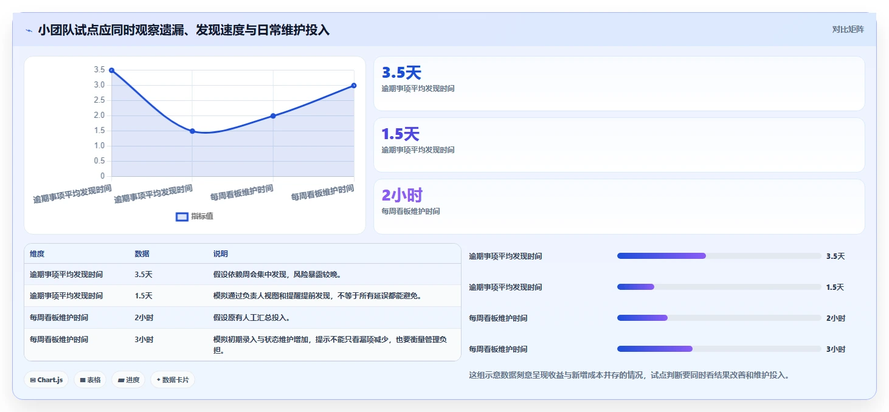Click the description 模拟通过负责人视图和提醒提前发现

(317, 296)
